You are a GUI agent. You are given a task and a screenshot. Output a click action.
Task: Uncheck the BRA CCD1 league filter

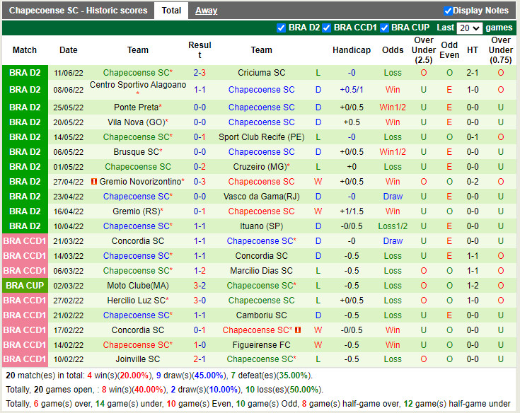pyautogui.click(x=327, y=28)
